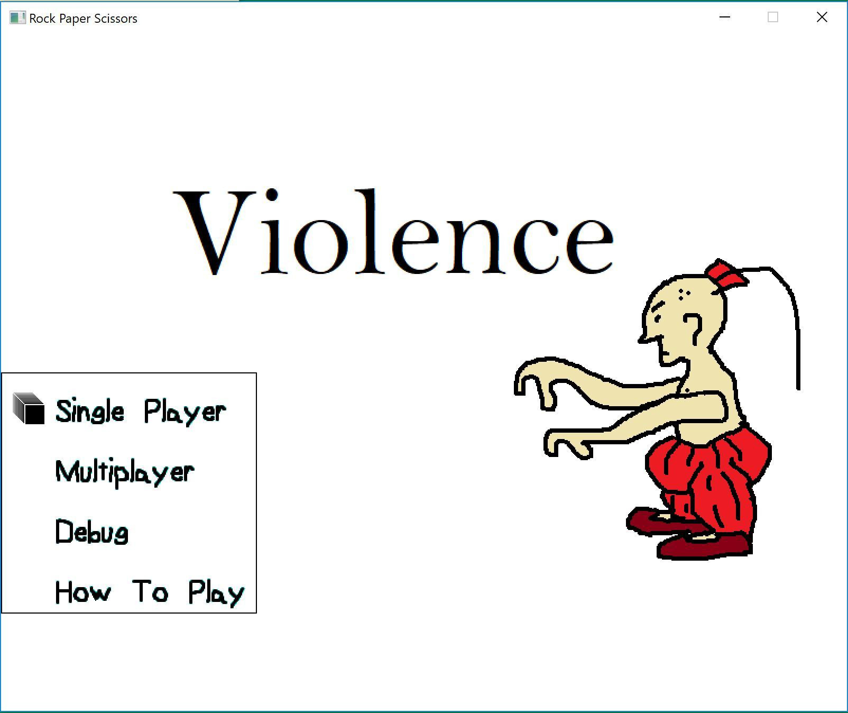Click the crouching fighter character illustration
Screen dimensions: 848x713
pos(657,409)
